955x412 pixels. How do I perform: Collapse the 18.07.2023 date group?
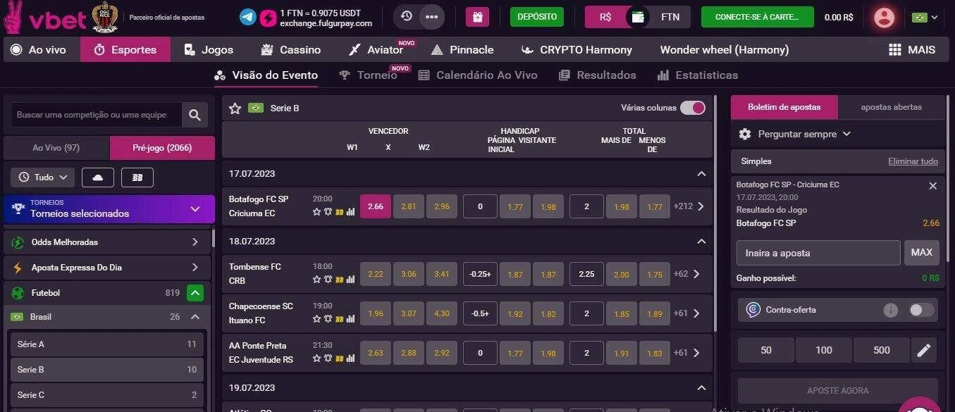pos(701,241)
